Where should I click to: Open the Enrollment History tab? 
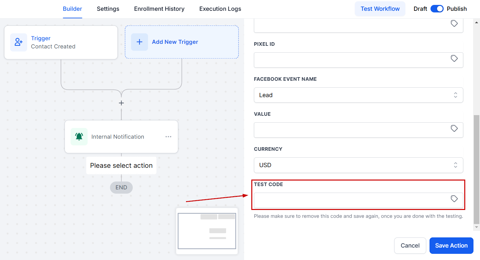[159, 9]
